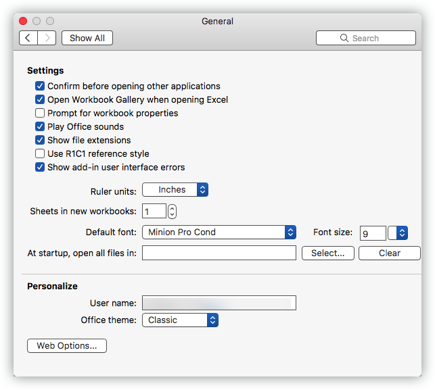Click the magnifying glass search icon
435x390 pixels.
[344, 38]
